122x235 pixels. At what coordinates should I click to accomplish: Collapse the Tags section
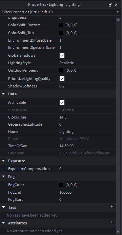3,207
